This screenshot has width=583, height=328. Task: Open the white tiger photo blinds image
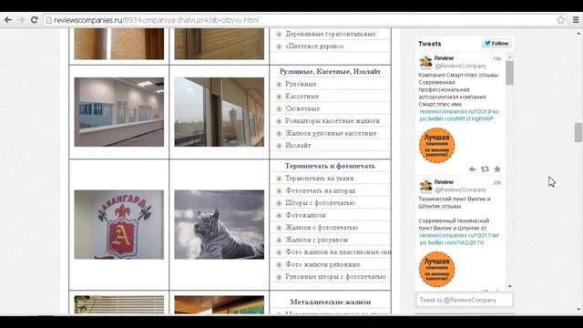[220, 225]
